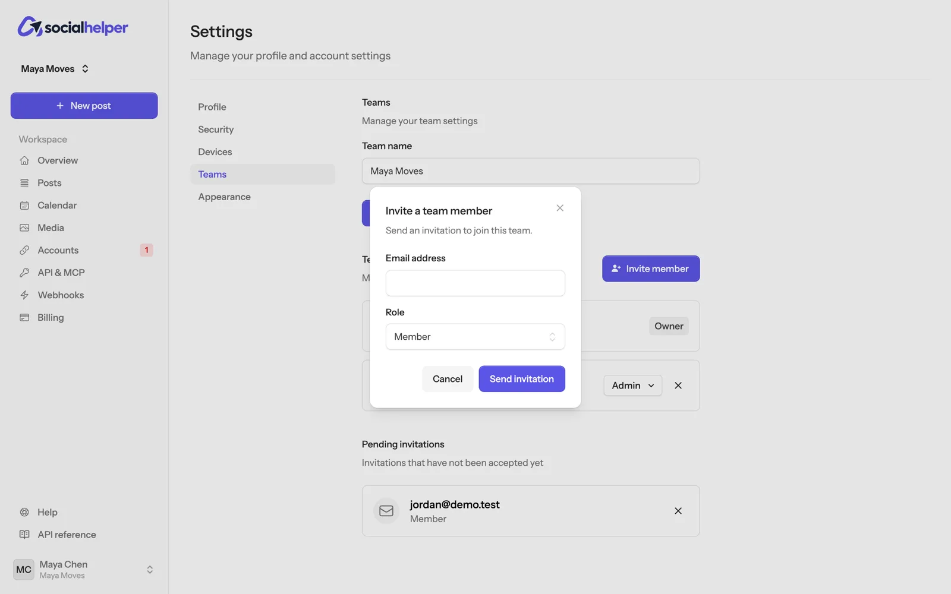The height and width of the screenshot is (594, 951).
Task: Click Send invitation
Action: (x=522, y=379)
